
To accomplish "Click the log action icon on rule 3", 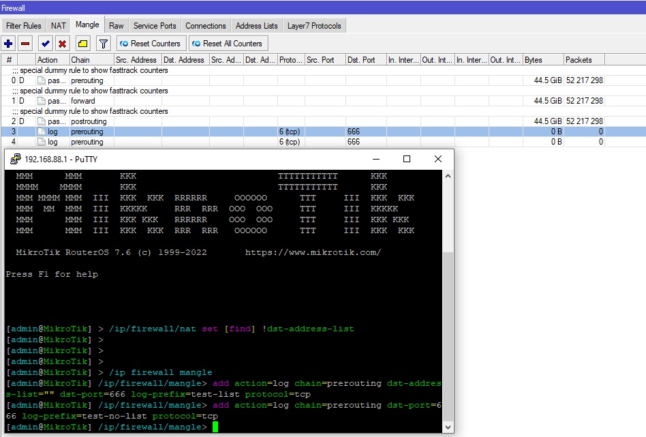I will coord(42,131).
